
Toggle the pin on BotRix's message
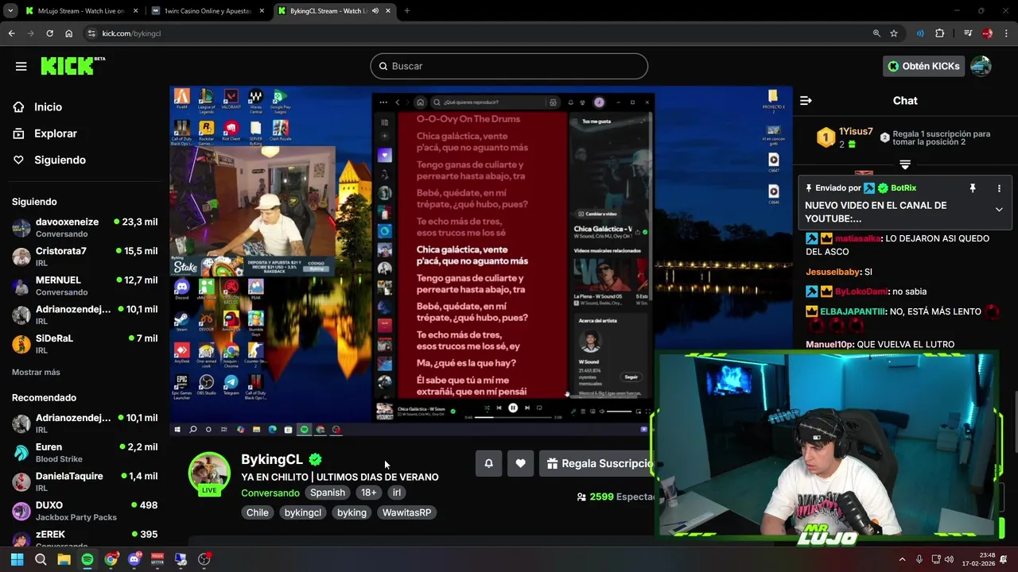(972, 188)
